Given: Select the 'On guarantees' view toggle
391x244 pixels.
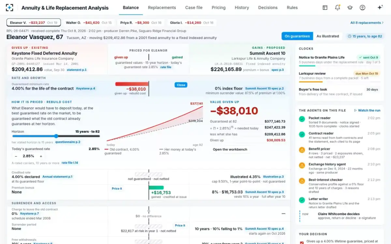Looking at the screenshot, I should click(297, 36).
